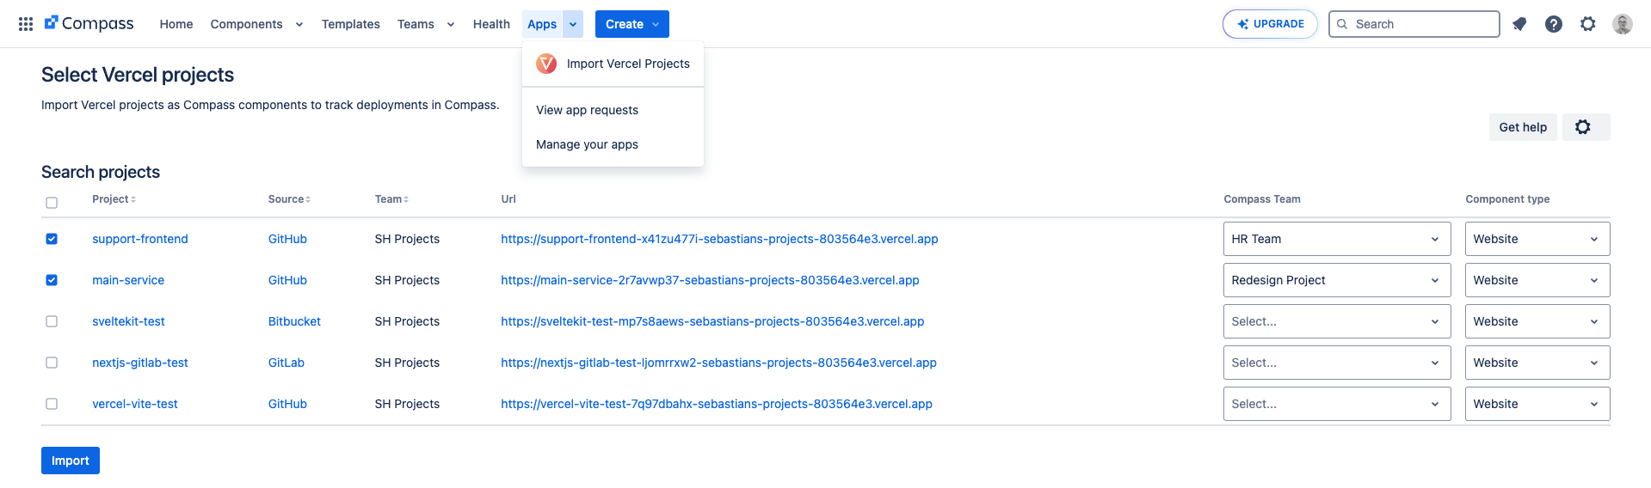Open Bitbucket source link for sveltekit-test

click(294, 321)
